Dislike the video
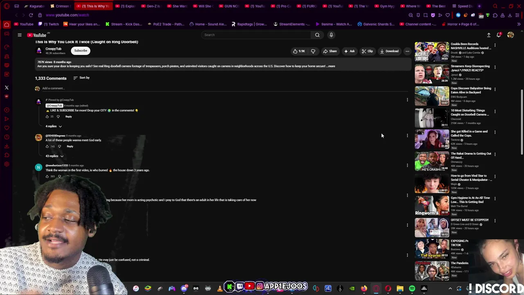This screenshot has height=295, width=524. coord(313,51)
